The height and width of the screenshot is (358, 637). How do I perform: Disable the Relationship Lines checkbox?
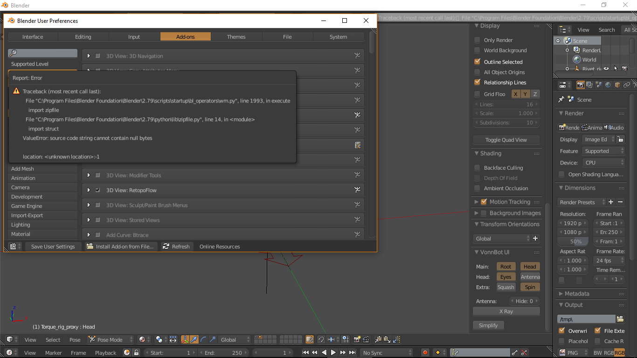coord(477,83)
